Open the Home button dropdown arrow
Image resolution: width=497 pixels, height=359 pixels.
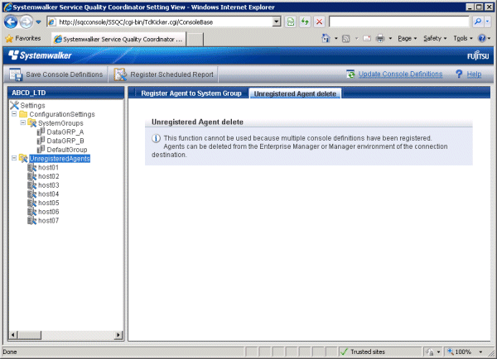(x=336, y=39)
